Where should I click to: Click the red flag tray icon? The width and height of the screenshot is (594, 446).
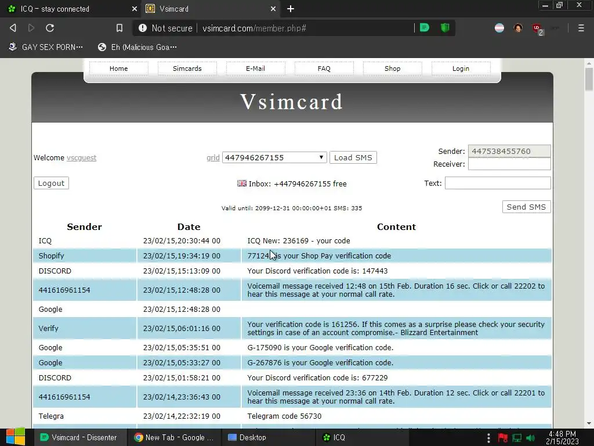(x=503, y=438)
